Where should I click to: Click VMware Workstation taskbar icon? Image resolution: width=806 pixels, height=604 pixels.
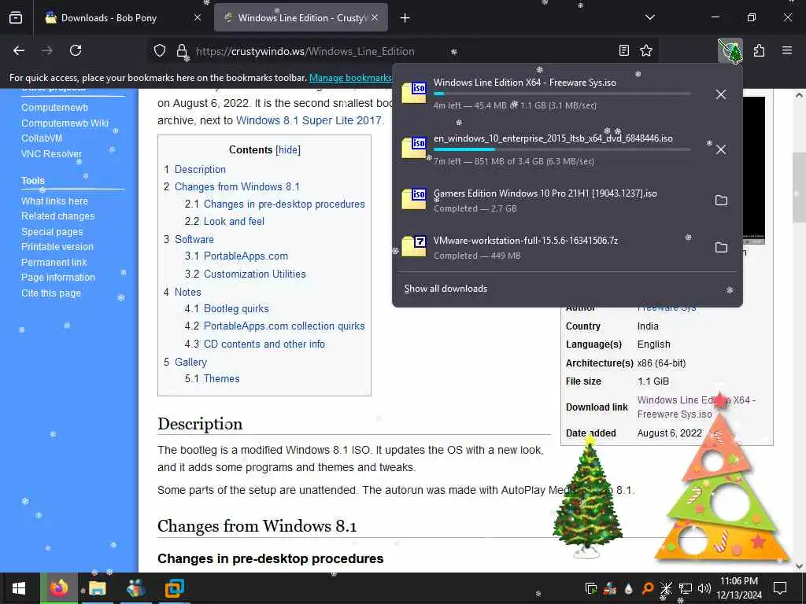point(174,588)
